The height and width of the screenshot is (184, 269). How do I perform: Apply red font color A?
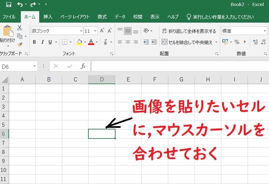point(91,42)
